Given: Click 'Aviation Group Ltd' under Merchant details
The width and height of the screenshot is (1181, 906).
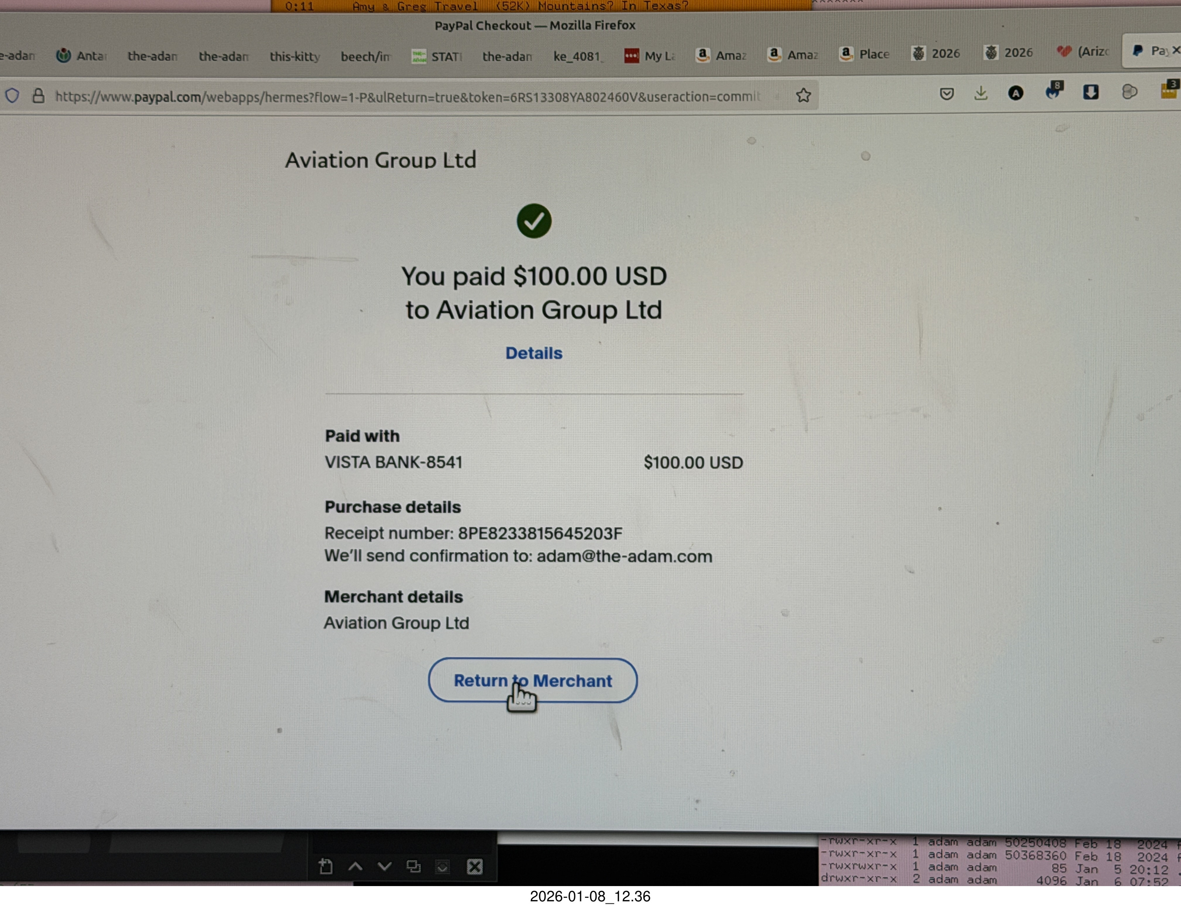Looking at the screenshot, I should tap(396, 623).
